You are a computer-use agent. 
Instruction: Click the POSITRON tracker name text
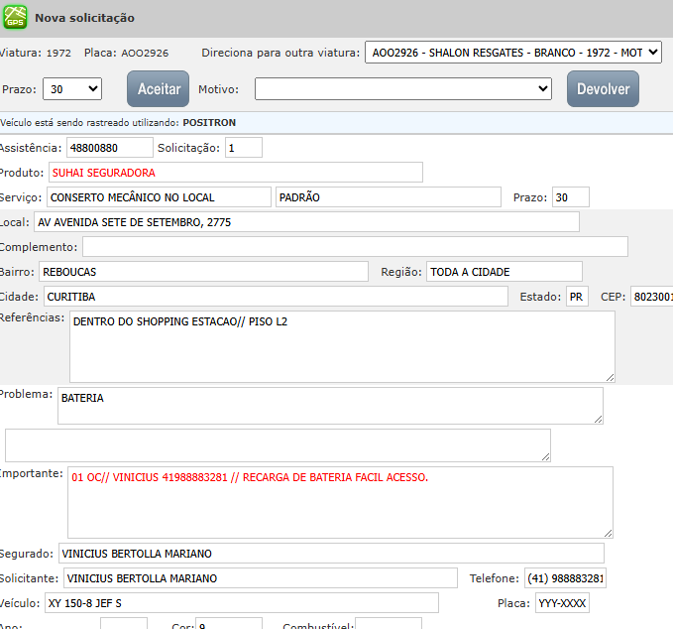click(209, 123)
